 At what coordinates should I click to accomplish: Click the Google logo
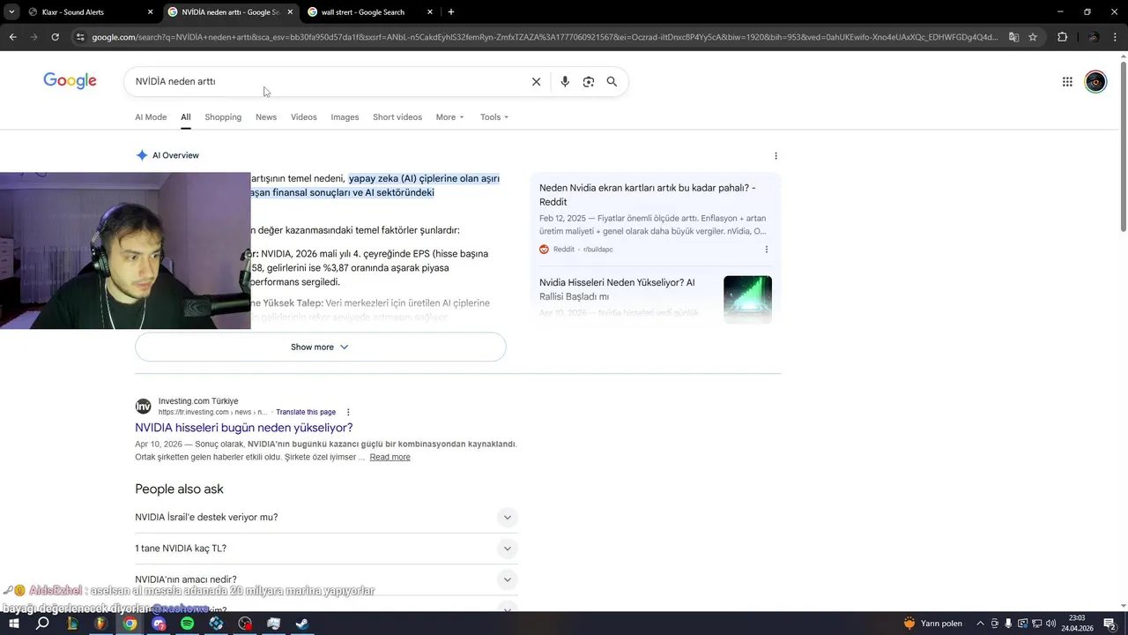[70, 81]
